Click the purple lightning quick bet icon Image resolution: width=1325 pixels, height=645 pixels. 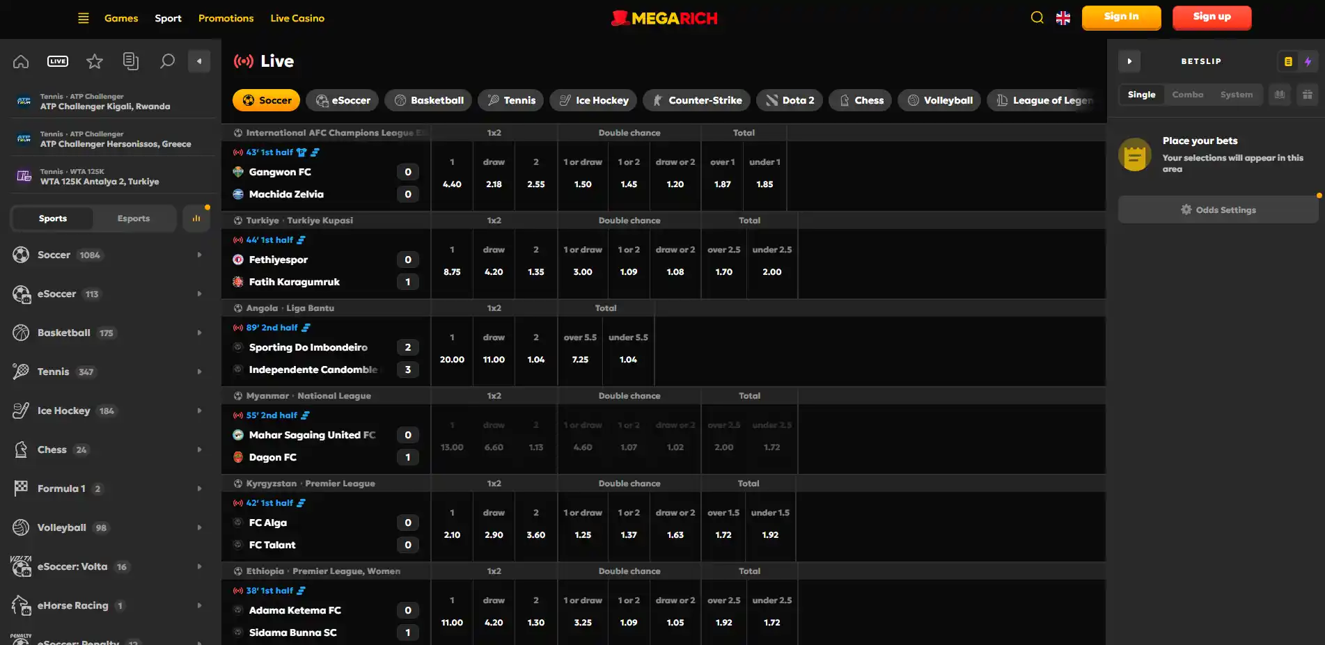(x=1308, y=61)
